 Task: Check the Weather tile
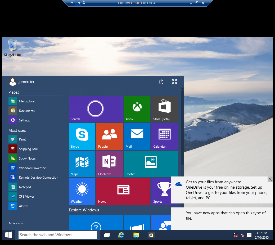(82, 192)
